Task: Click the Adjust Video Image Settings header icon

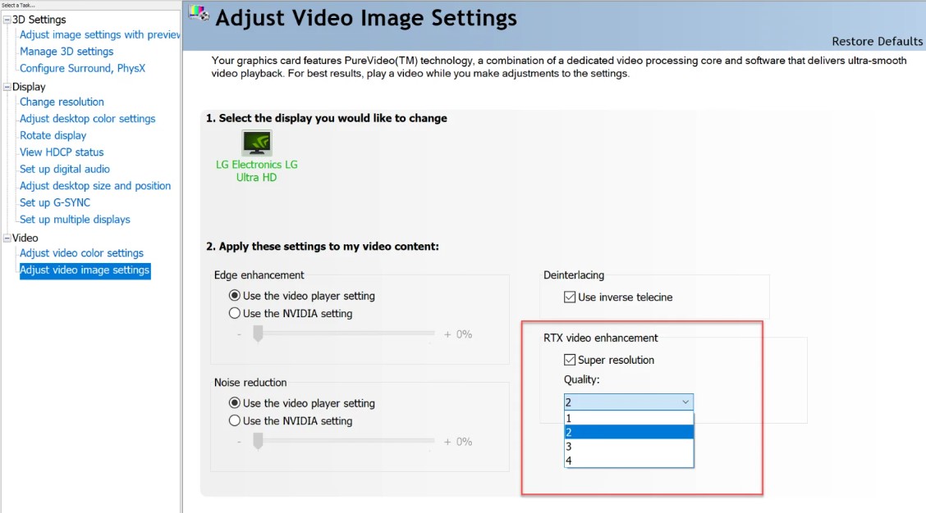Action: [x=199, y=14]
